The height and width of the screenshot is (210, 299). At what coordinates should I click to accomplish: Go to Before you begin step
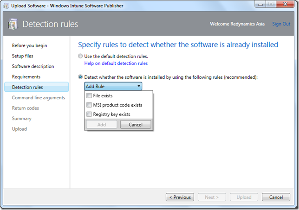pos(29,45)
